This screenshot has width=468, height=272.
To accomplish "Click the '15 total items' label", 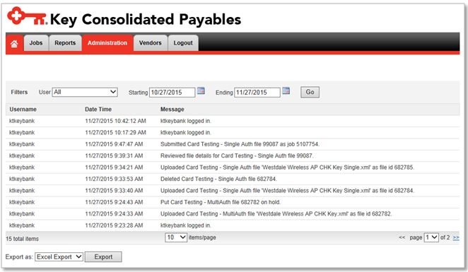I will pos(22,239).
